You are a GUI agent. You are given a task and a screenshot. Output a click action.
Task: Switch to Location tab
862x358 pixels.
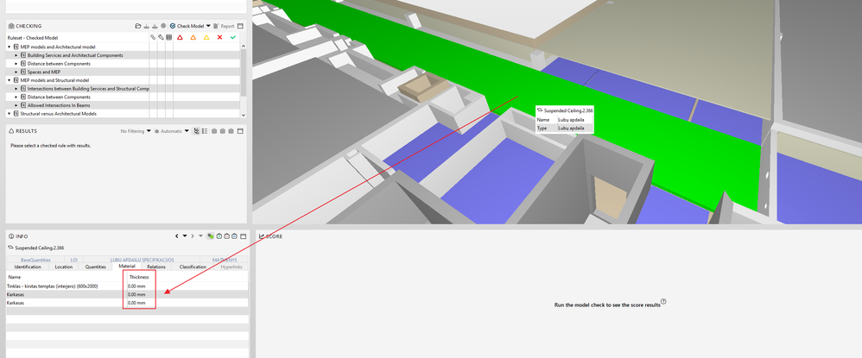[x=64, y=267]
